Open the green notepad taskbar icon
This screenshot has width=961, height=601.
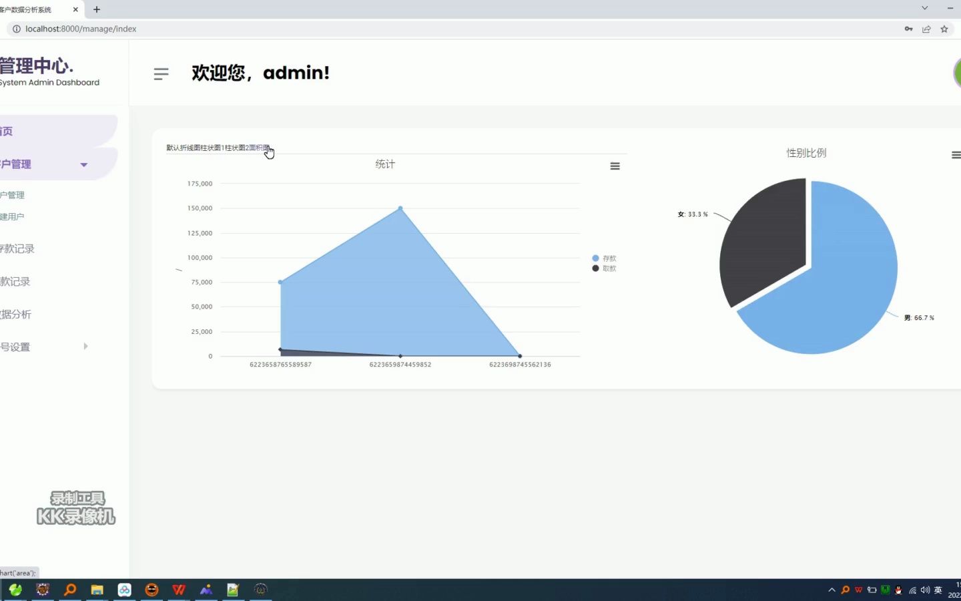point(233,590)
